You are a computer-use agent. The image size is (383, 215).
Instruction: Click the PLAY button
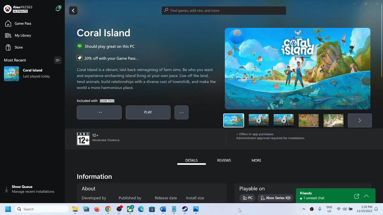tap(148, 112)
